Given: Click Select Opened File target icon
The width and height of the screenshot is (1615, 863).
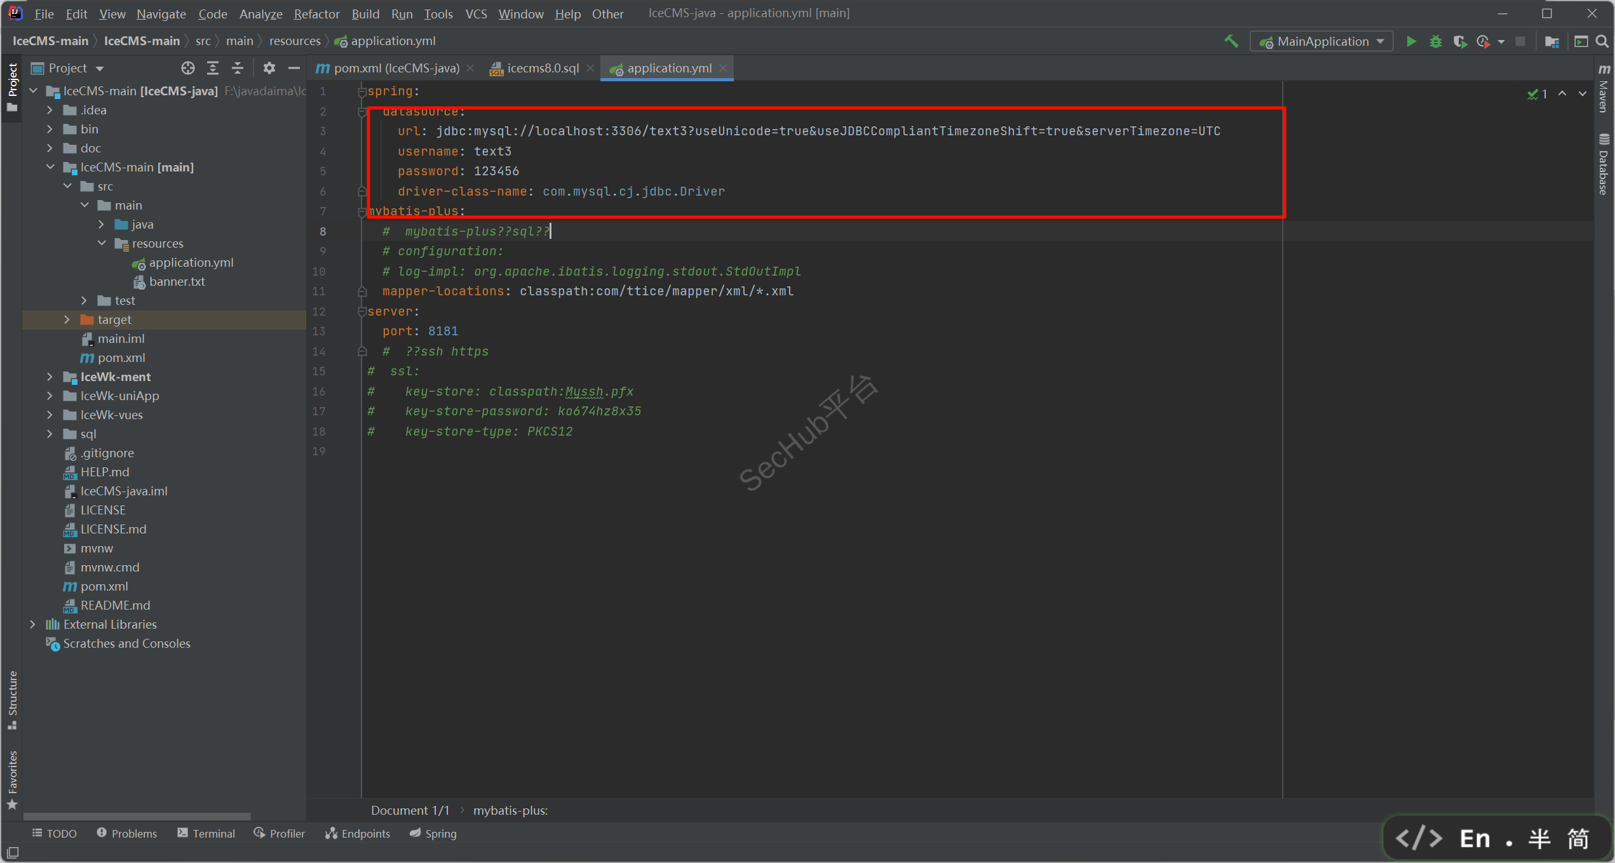Looking at the screenshot, I should [187, 68].
